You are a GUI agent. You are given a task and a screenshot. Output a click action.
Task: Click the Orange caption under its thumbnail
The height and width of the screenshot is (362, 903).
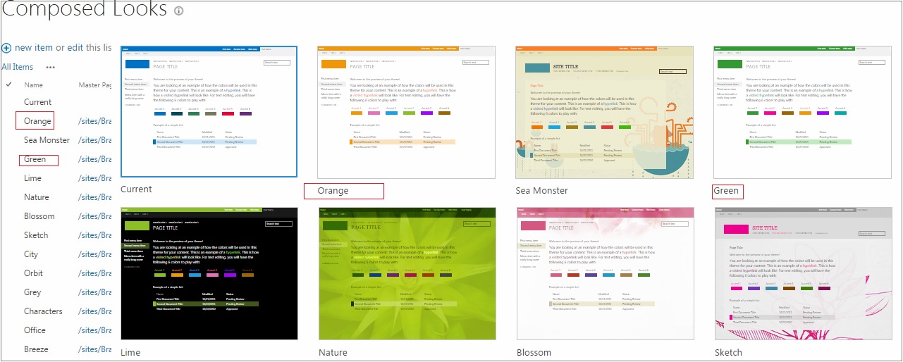click(333, 191)
